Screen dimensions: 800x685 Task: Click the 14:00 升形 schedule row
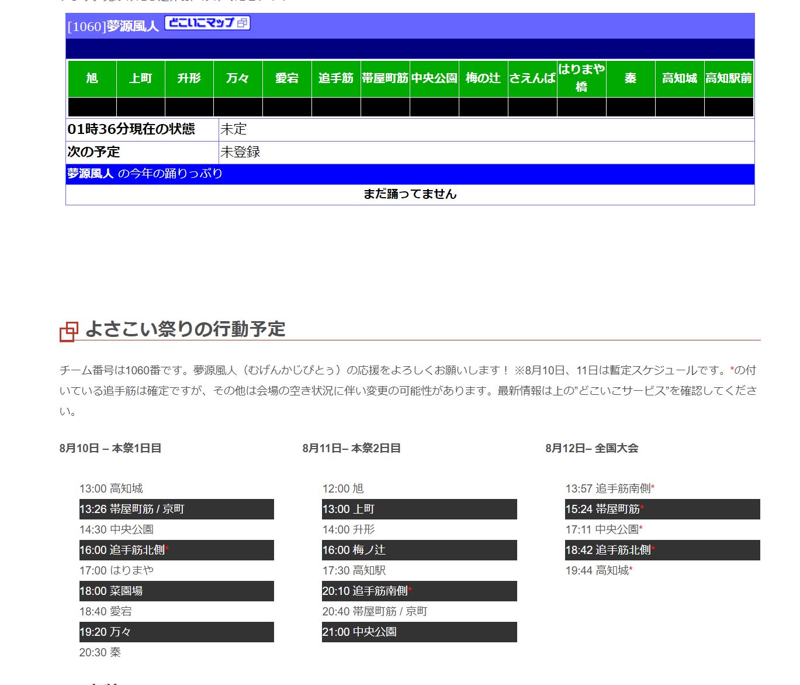pos(420,529)
